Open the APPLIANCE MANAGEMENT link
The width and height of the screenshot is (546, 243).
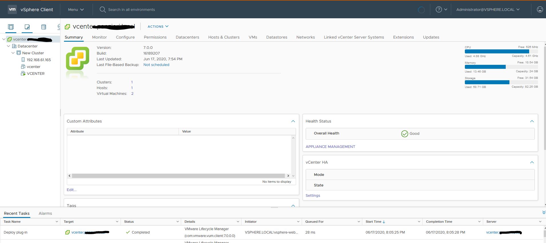(x=330, y=147)
